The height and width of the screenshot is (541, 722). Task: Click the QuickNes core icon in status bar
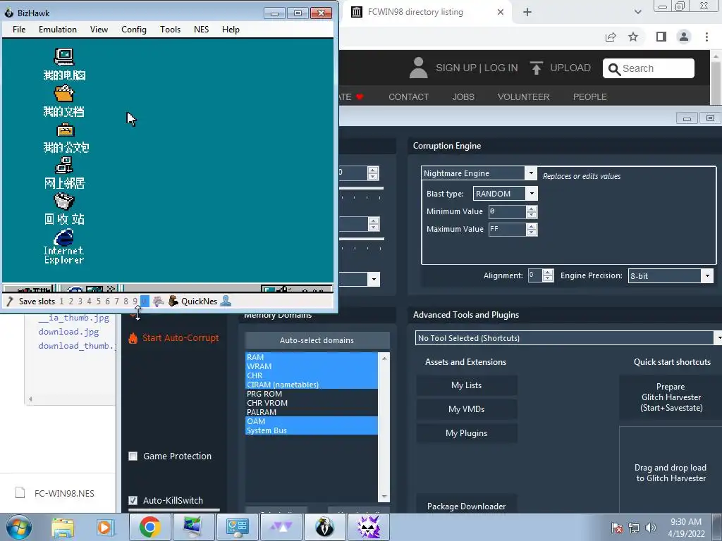coord(173,301)
